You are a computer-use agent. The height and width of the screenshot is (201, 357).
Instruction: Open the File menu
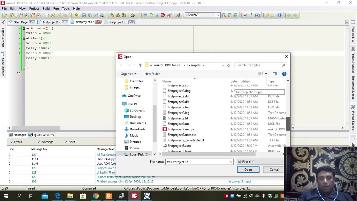(4, 9)
